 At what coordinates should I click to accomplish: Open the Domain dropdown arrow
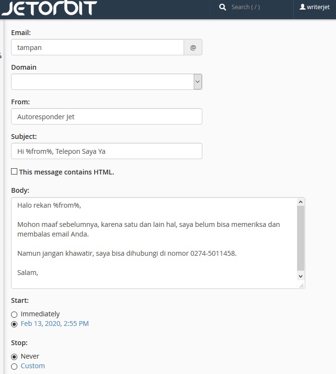coord(198,82)
